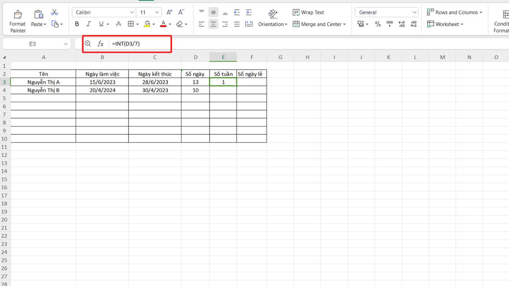This screenshot has height=286, width=509.
Task: Decrease decimal places of cell value
Action: click(x=414, y=24)
